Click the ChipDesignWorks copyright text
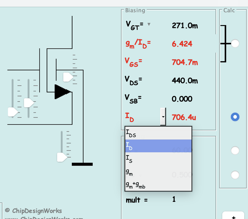This screenshot has width=248, height=219. pos(33,211)
